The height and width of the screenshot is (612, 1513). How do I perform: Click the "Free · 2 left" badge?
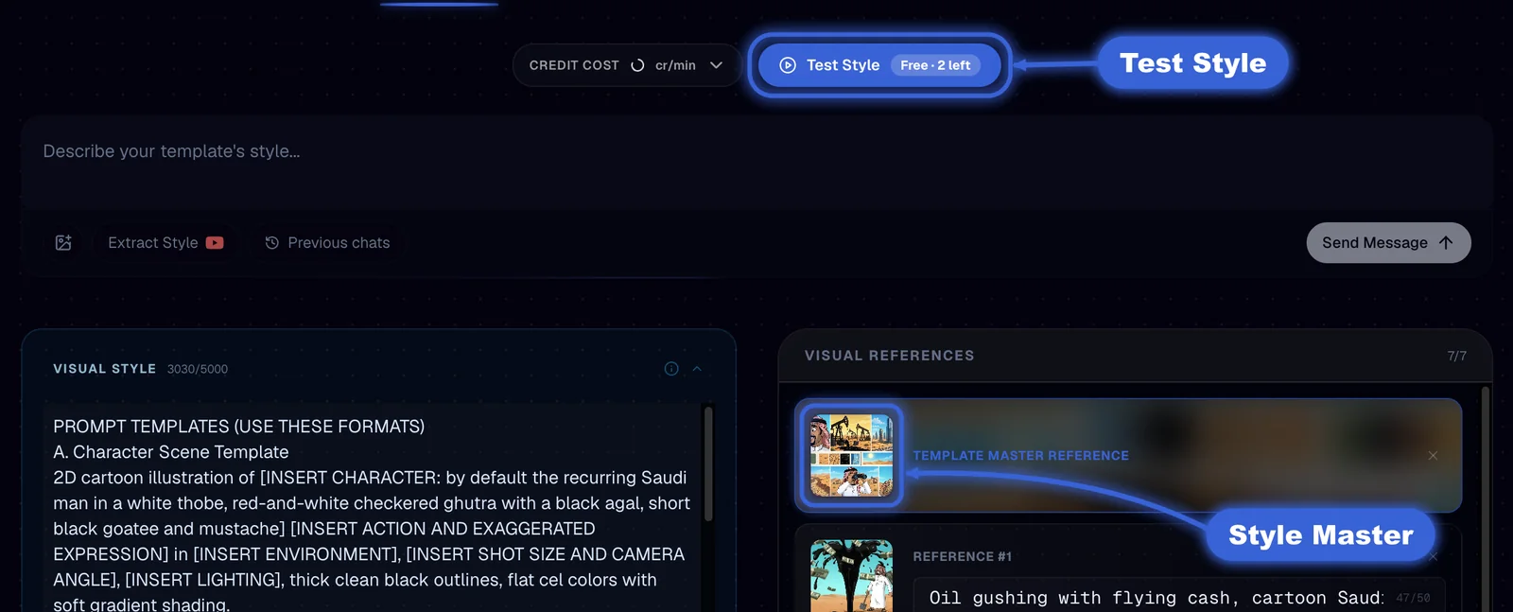(x=935, y=65)
